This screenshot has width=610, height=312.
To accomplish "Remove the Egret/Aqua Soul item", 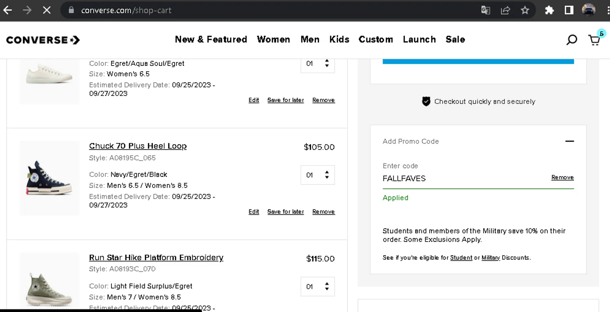I will click(323, 100).
